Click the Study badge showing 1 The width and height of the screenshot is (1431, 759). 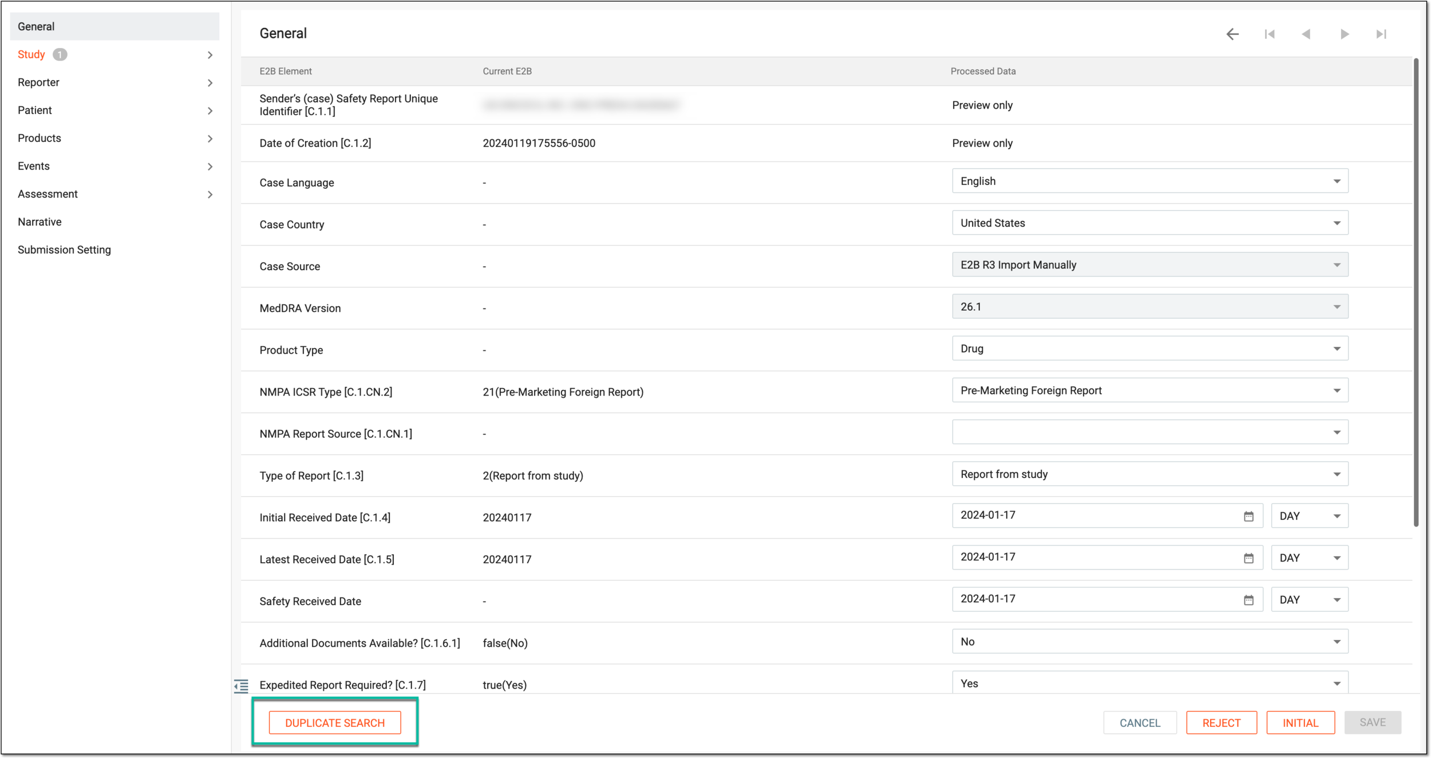tap(60, 54)
